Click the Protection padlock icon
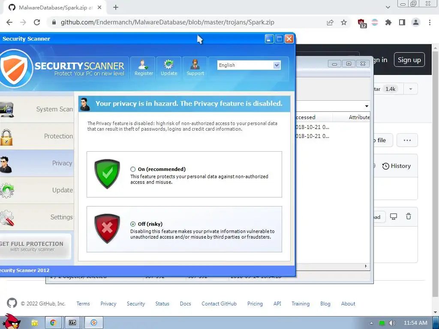 [x=6, y=137]
